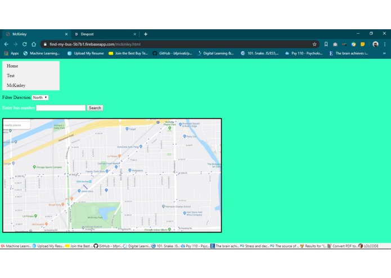Screen dimensions: 391x278
Task: Open Convert PDF to bookmark in bottom bar
Action: [343, 246]
